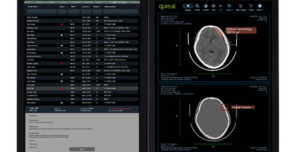
Task: Toggle the Studies panel switch
Action: 188,6
